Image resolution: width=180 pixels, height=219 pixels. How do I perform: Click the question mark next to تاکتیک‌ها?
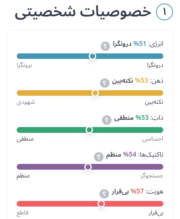pyautogui.click(x=98, y=157)
